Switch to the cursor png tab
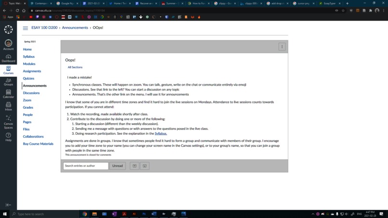388x218 pixels. point(304,3)
